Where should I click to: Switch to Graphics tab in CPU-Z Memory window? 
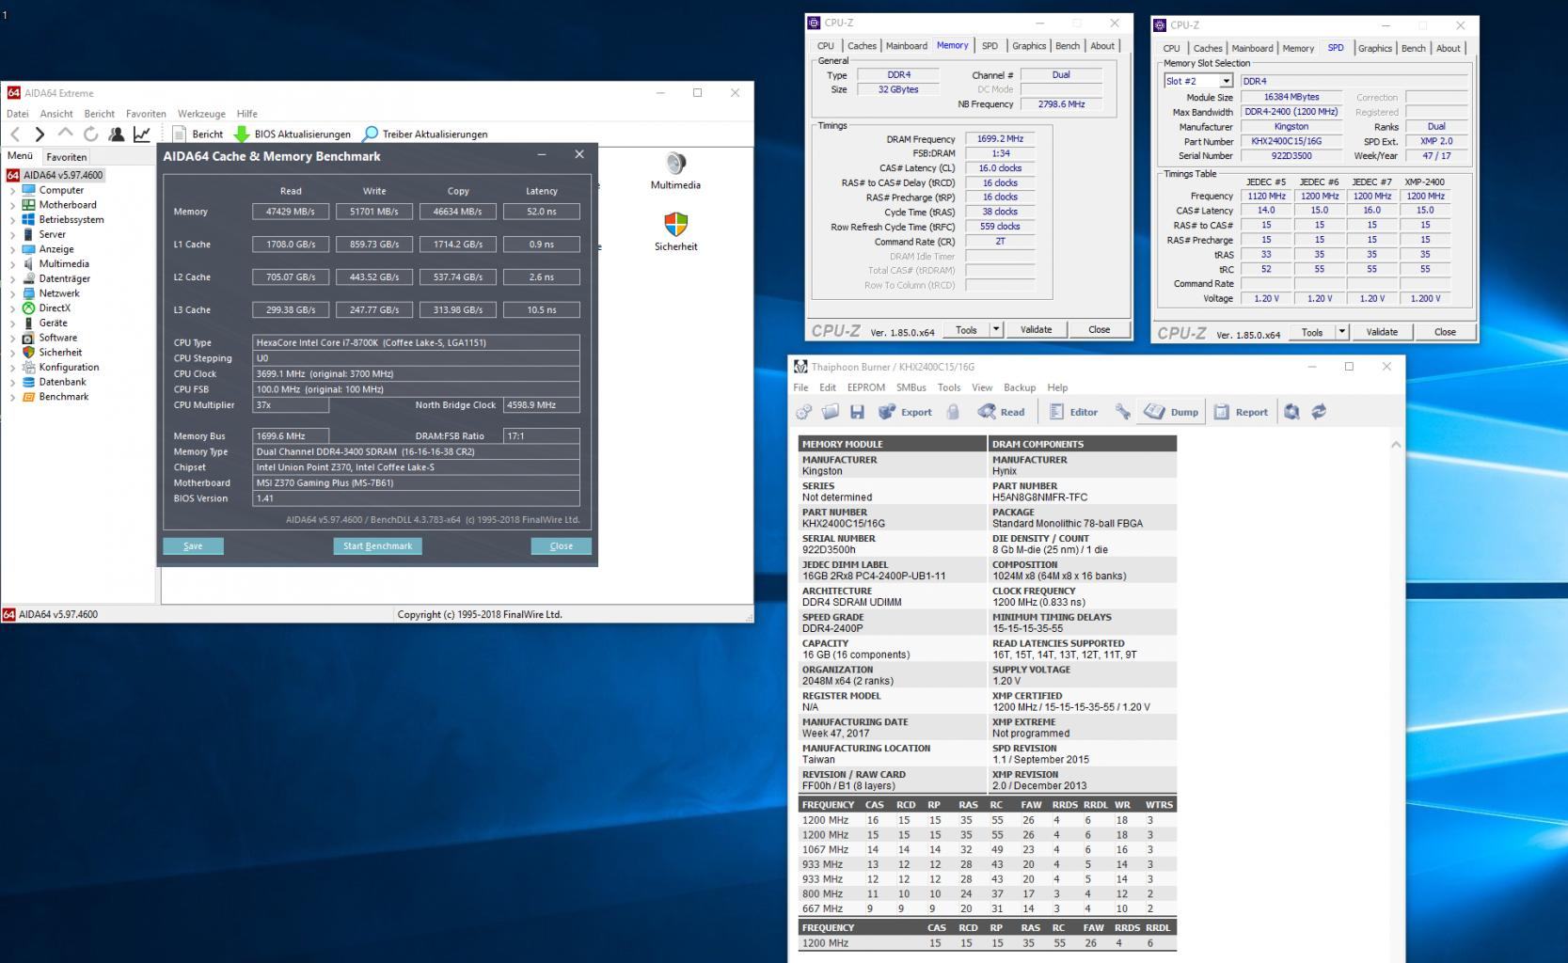(x=1029, y=46)
